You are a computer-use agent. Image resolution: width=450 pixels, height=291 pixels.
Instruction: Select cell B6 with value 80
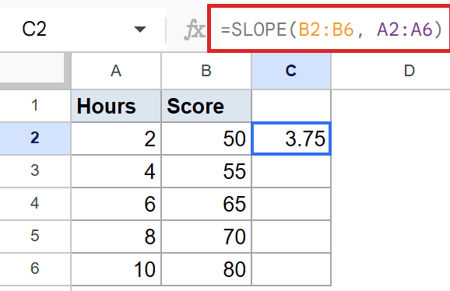(206, 269)
